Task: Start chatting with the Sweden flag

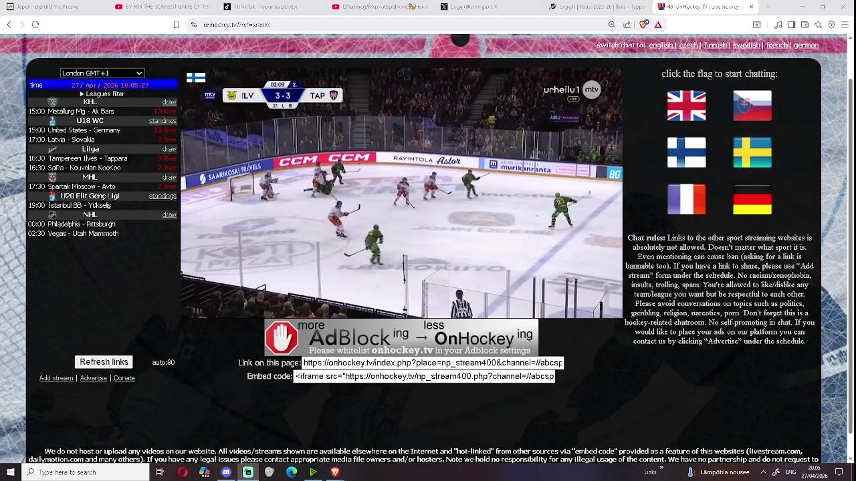Action: 752,152
